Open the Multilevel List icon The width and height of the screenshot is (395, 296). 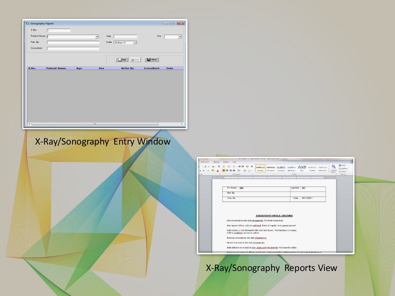(234, 166)
